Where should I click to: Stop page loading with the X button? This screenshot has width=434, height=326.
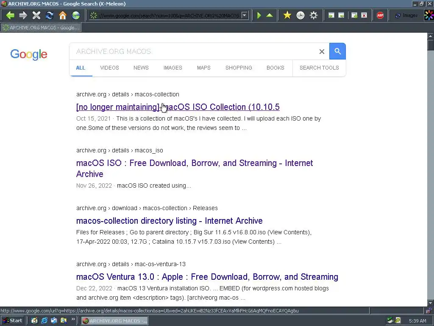(36, 15)
